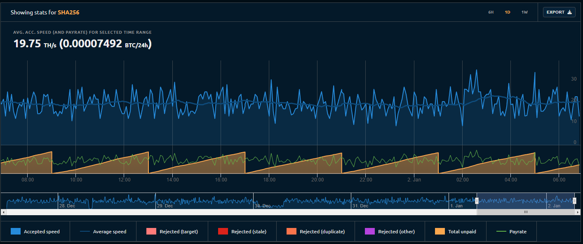583x244 pixels.
Task: Click the SHA256 algorithm name
Action: [x=68, y=12]
